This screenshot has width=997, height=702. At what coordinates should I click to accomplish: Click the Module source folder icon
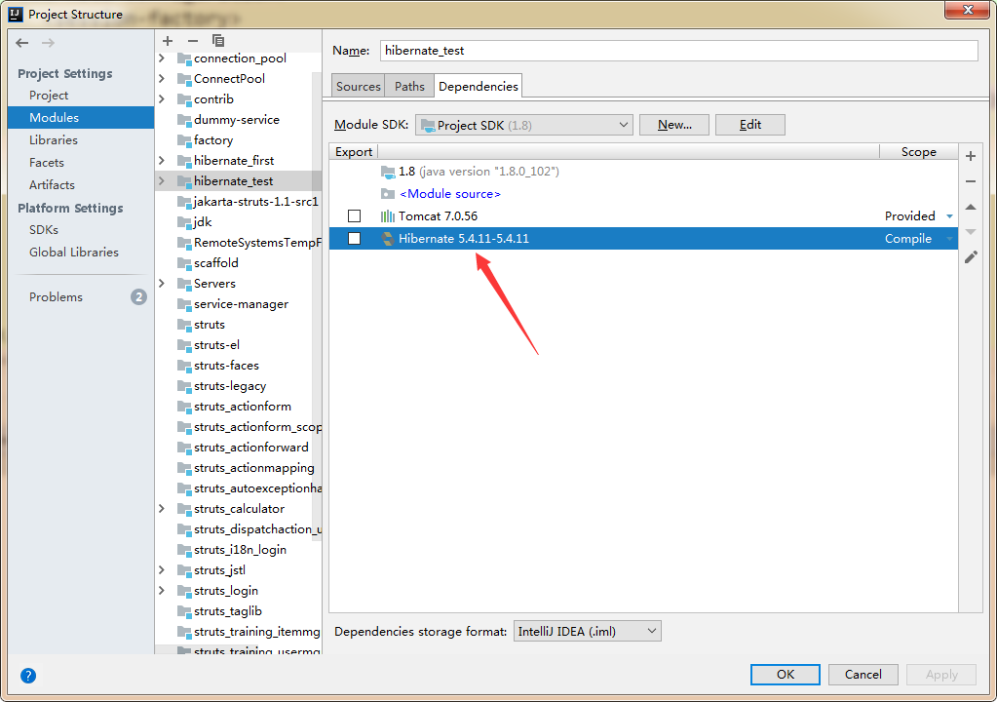387,194
